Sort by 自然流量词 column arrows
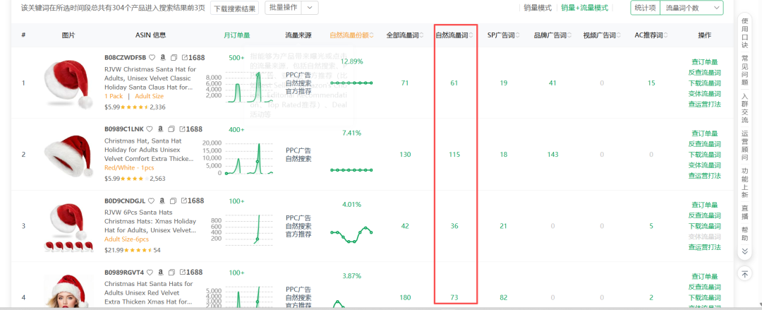762x310 pixels. [471, 35]
